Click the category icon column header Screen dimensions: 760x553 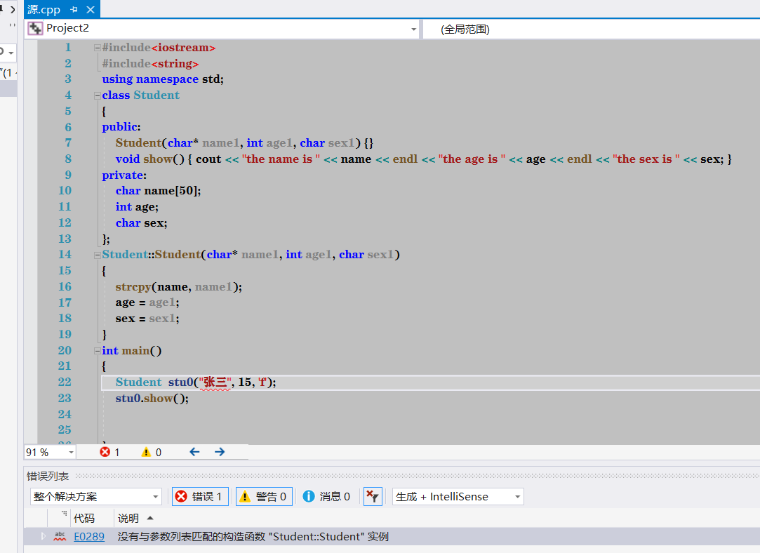click(59, 518)
